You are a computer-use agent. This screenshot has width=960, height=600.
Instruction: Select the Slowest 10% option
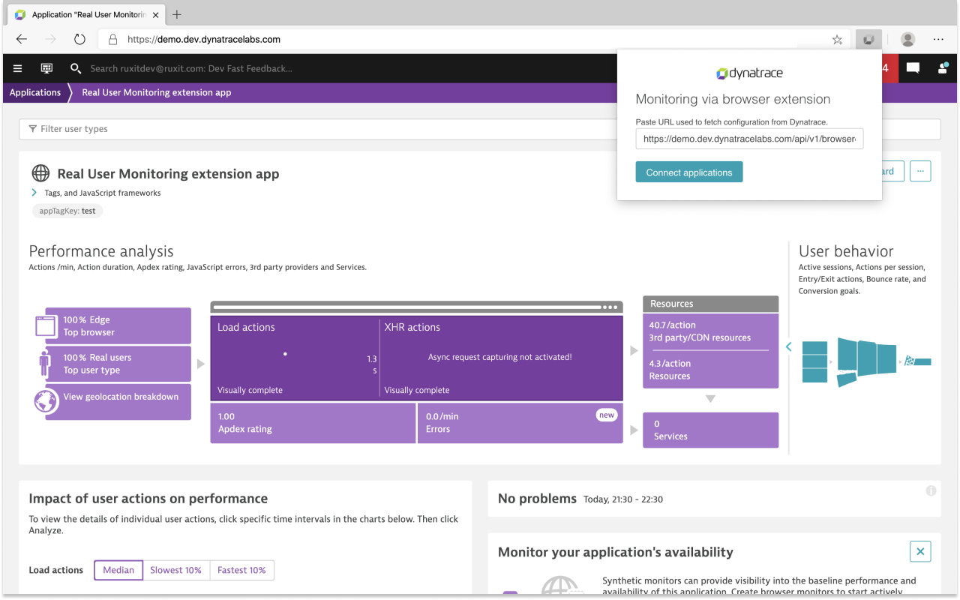click(175, 570)
